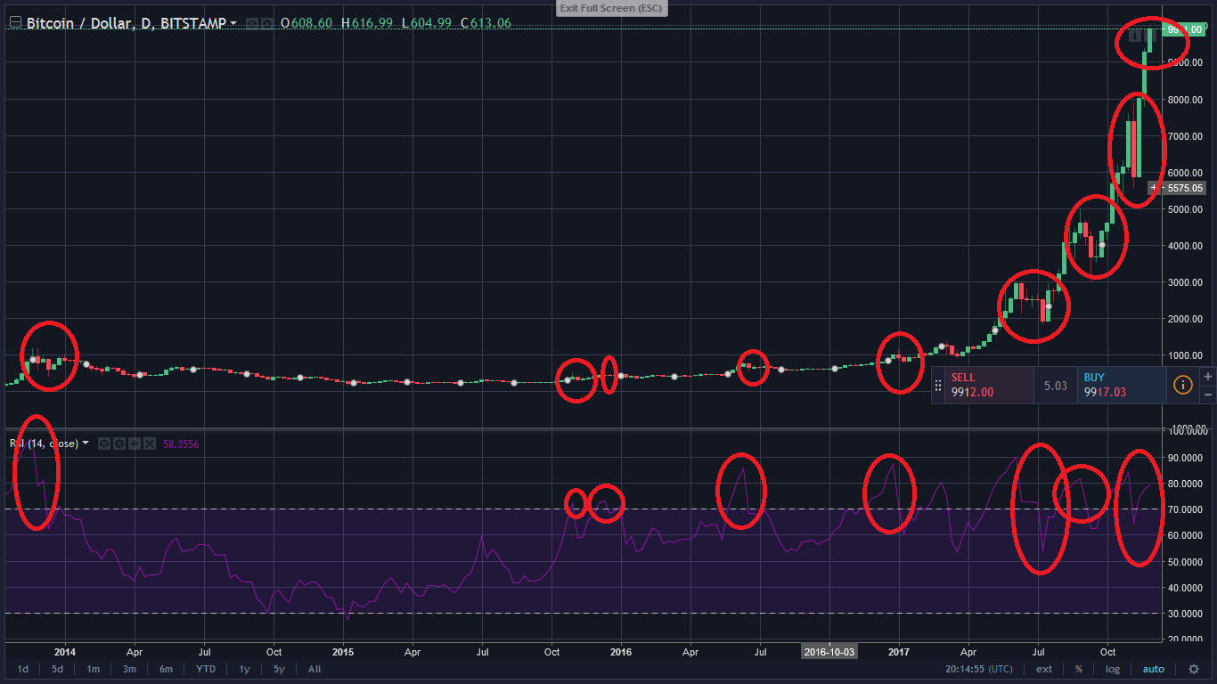Select the 1d time range
Screen dimensions: 1217x684
pos(23,669)
